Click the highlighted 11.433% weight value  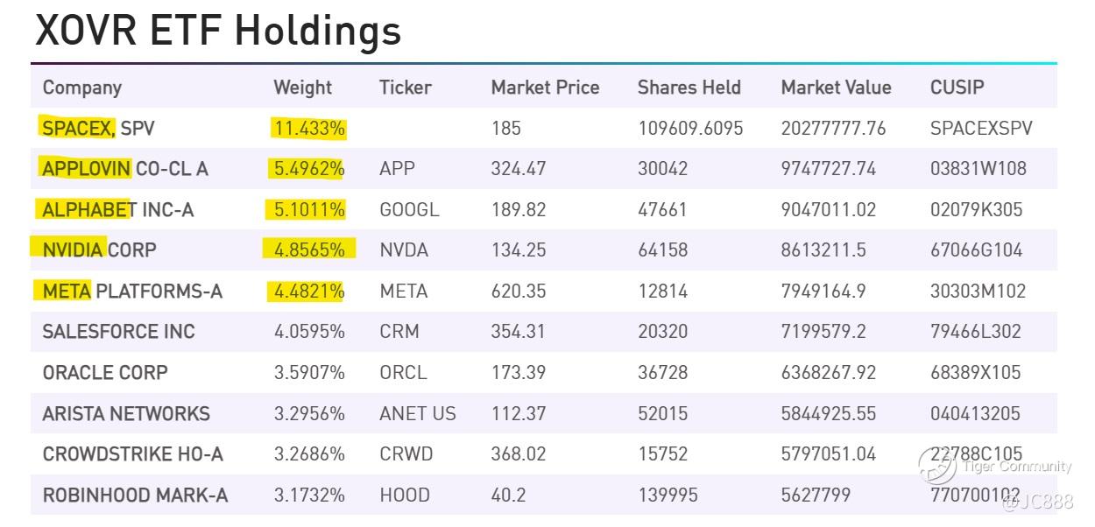click(x=309, y=129)
